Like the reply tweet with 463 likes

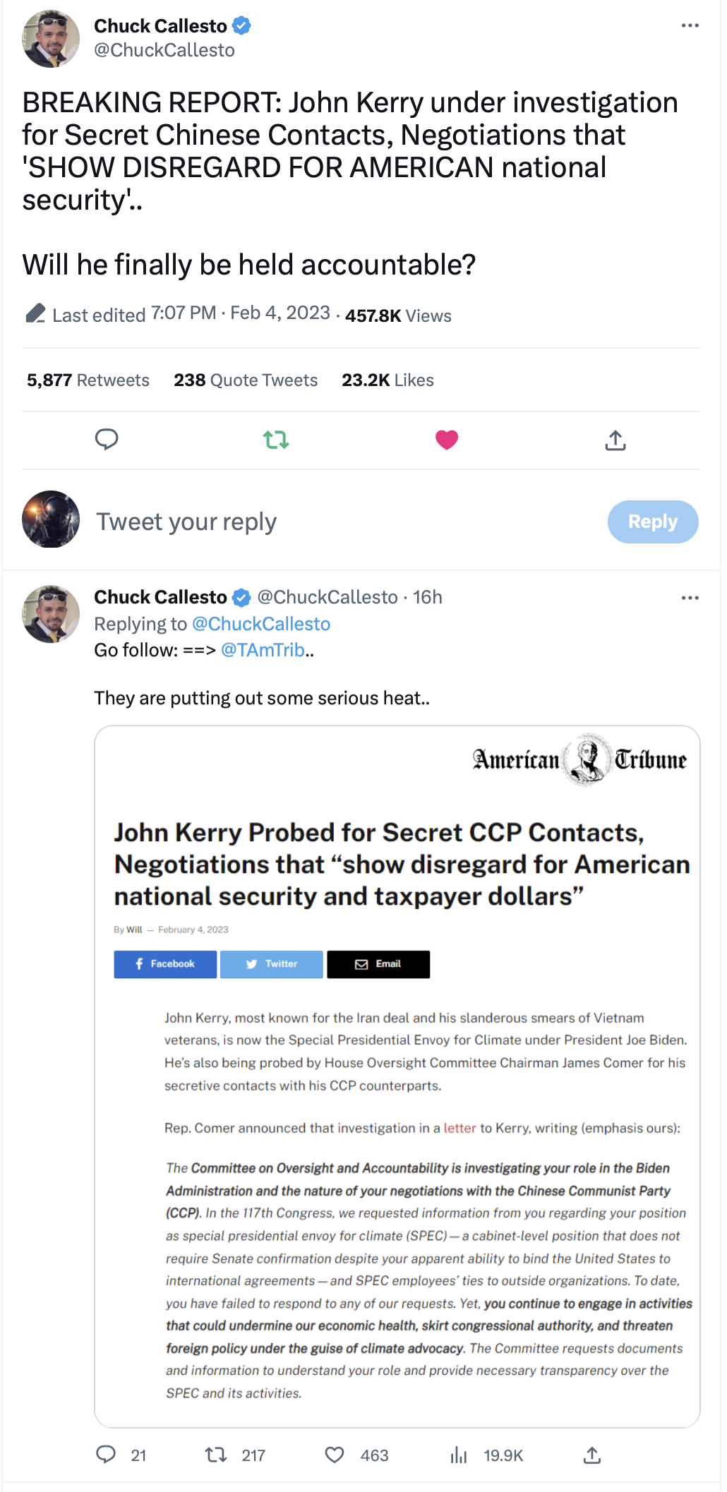click(x=335, y=1455)
